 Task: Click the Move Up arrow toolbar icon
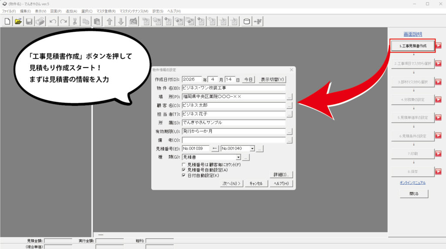109,21
